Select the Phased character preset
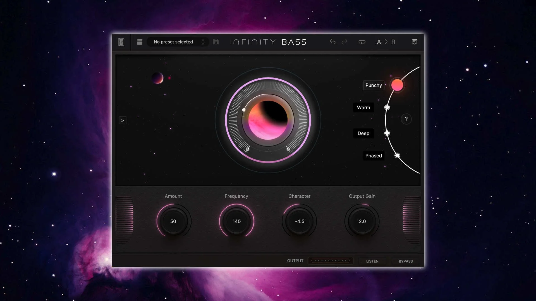 coord(397,156)
